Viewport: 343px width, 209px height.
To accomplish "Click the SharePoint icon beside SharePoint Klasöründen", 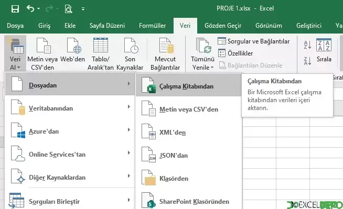I will coord(148,201).
